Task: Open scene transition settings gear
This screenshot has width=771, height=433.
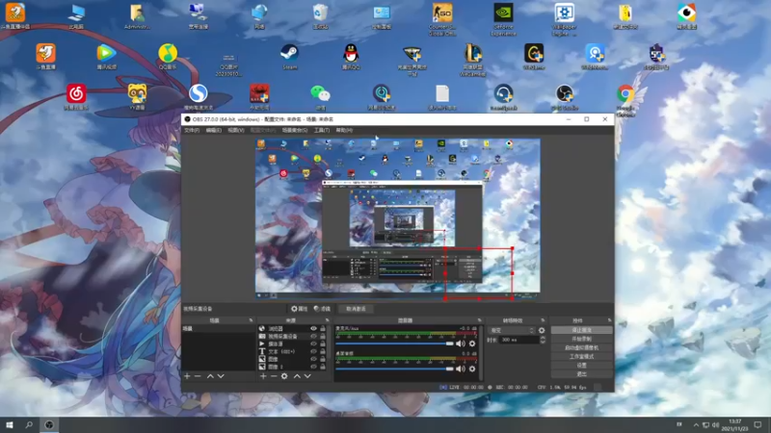Action: click(x=542, y=330)
